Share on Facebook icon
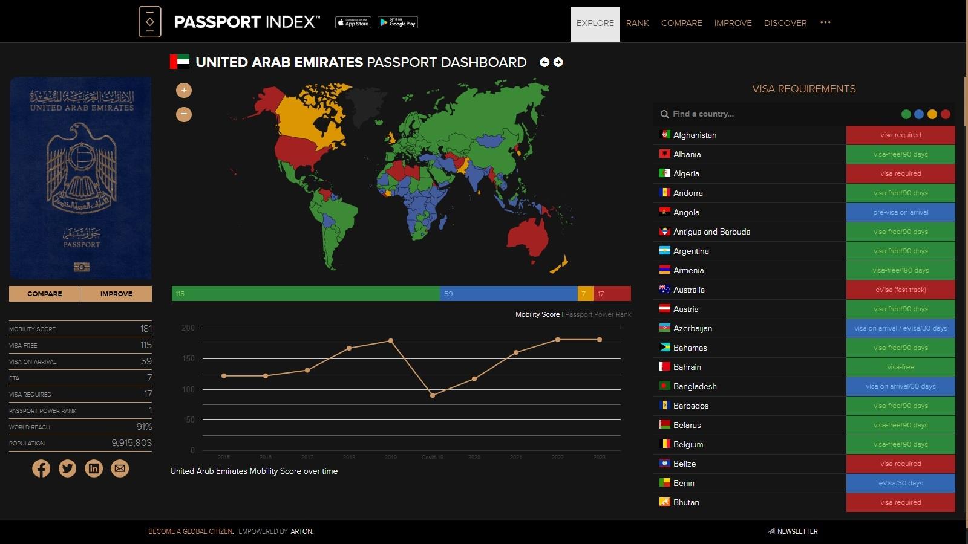 tap(41, 468)
